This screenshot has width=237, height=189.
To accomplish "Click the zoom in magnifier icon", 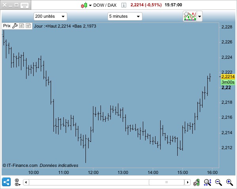I will [229, 182].
